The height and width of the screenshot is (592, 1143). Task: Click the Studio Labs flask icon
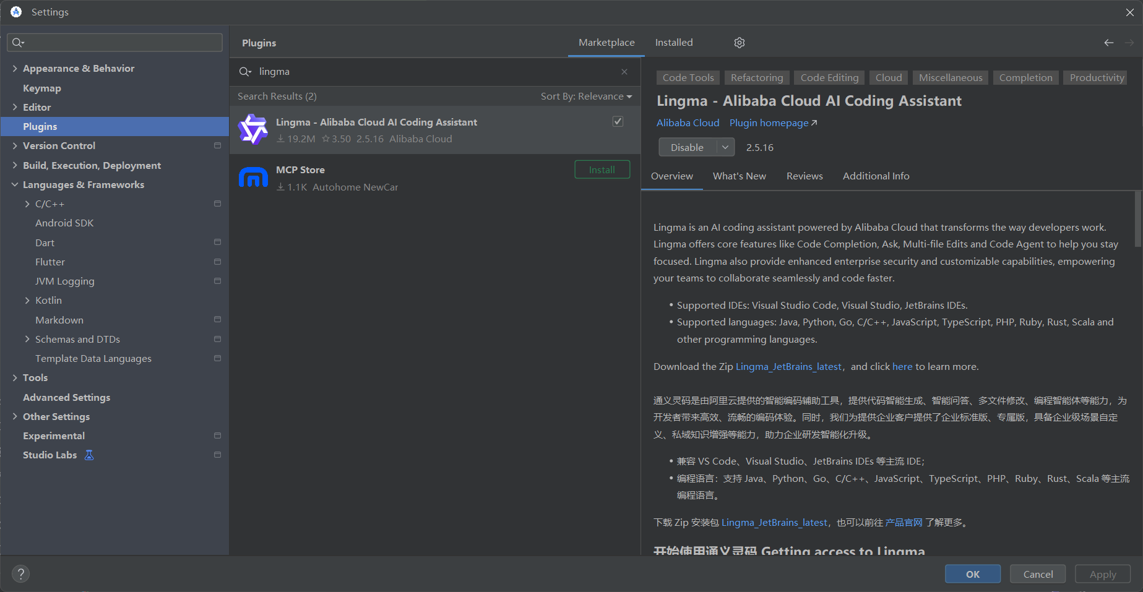pos(89,455)
